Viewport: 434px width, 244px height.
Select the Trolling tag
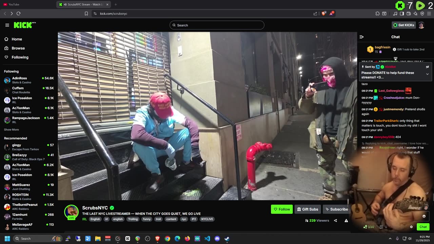133,219
